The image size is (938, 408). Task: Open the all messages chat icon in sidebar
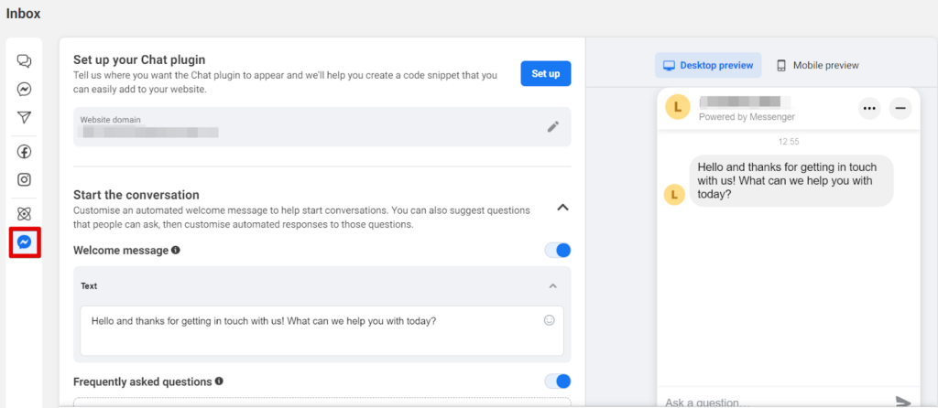[25, 61]
